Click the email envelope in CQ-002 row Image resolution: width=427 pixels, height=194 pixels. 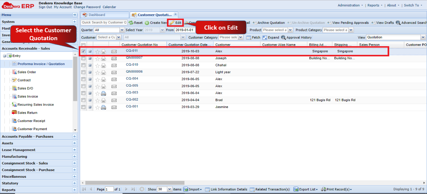click(114, 100)
